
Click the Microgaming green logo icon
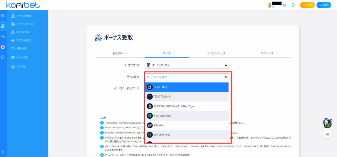pyautogui.click(x=150, y=116)
